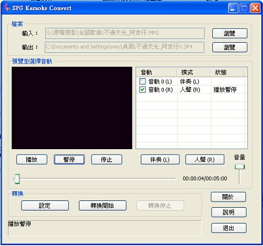Click the SPG Karaoke Convert title icon
263x246 pixels.
pos(7,8)
